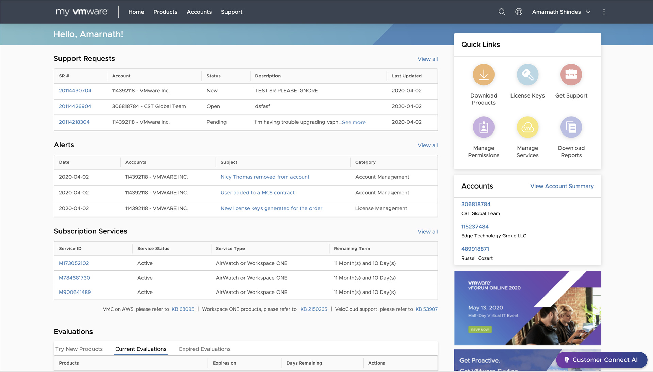Select the TEST SR PLEASE IGNORE description
This screenshot has height=372, width=653.
coord(286,91)
